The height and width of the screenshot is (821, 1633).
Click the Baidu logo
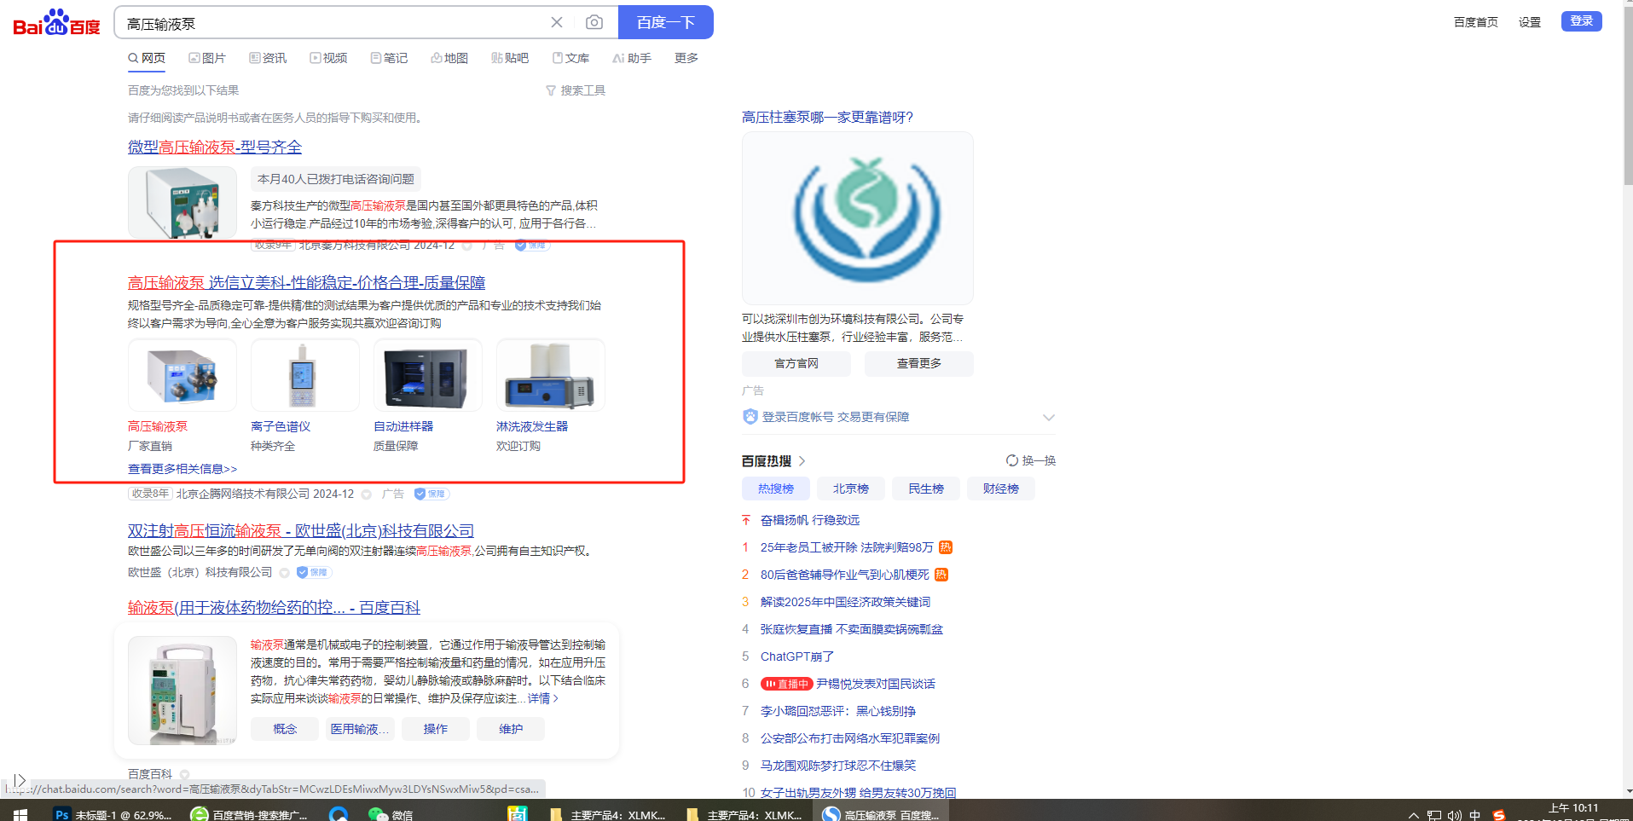click(57, 22)
